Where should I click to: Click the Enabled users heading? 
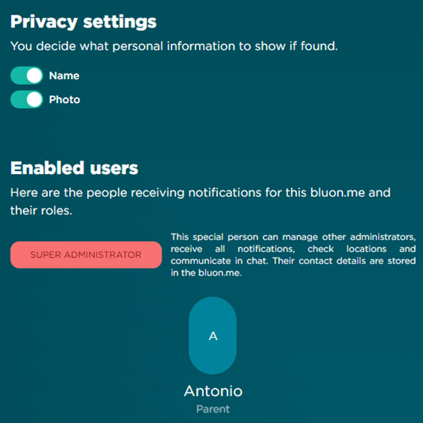[x=74, y=168]
